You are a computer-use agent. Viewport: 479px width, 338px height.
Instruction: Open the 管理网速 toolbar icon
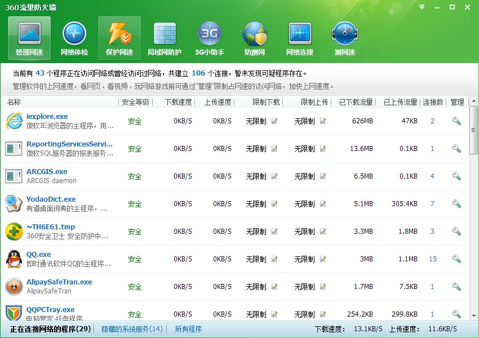coord(29,38)
